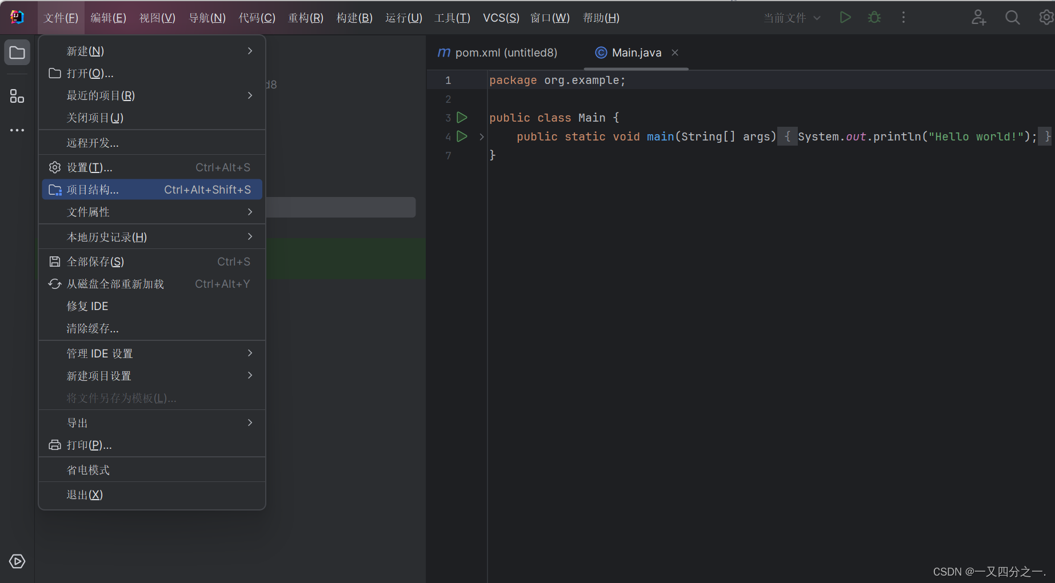Screen dimensions: 1055x583
Task: Open the 文件(F) menu in menu bar
Action: pos(61,18)
